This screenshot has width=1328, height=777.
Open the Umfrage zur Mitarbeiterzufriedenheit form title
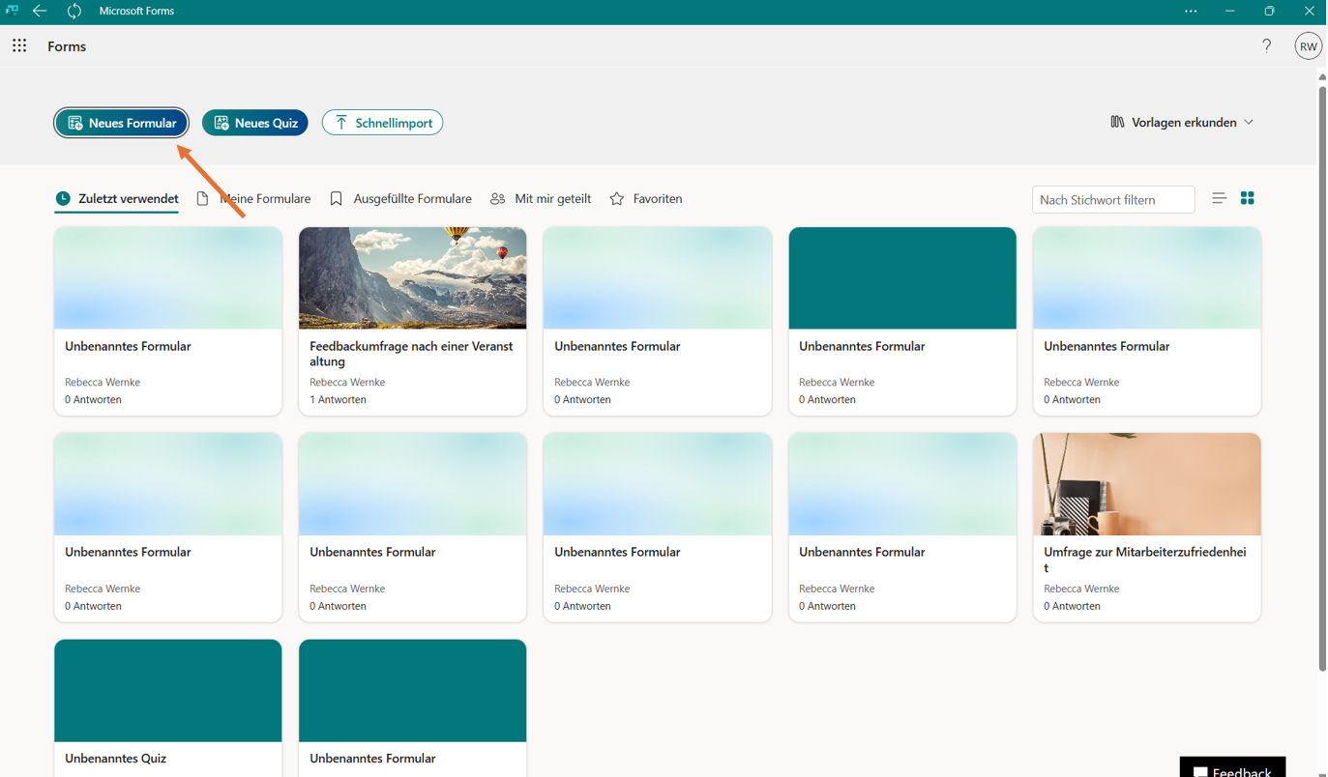coord(1145,560)
